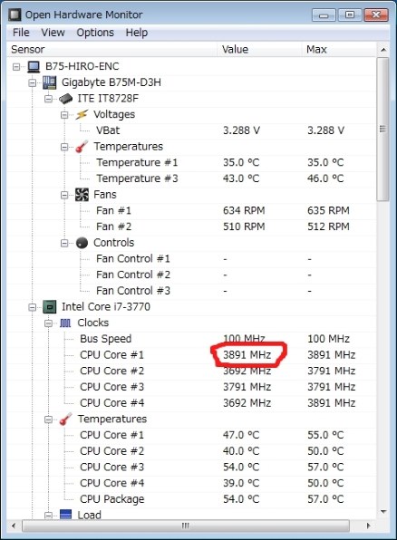Select CPU Core #1 under CPU Temperatures
This screenshot has width=397, height=540.
[x=191, y=435]
